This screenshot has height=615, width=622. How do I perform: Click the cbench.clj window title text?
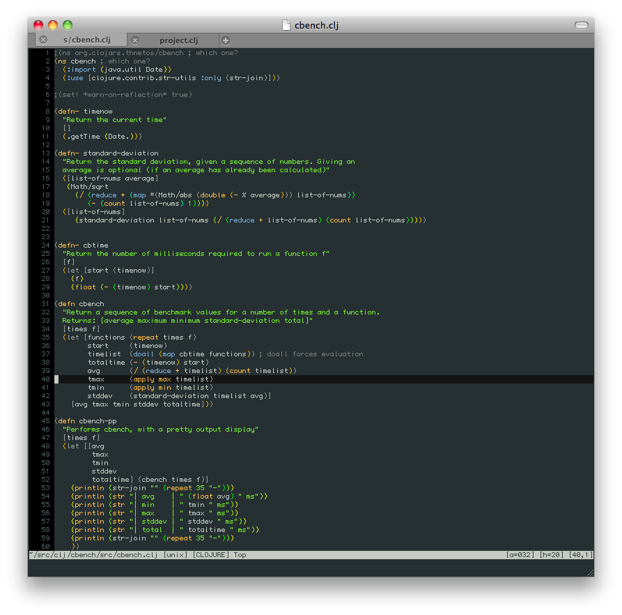316,25
